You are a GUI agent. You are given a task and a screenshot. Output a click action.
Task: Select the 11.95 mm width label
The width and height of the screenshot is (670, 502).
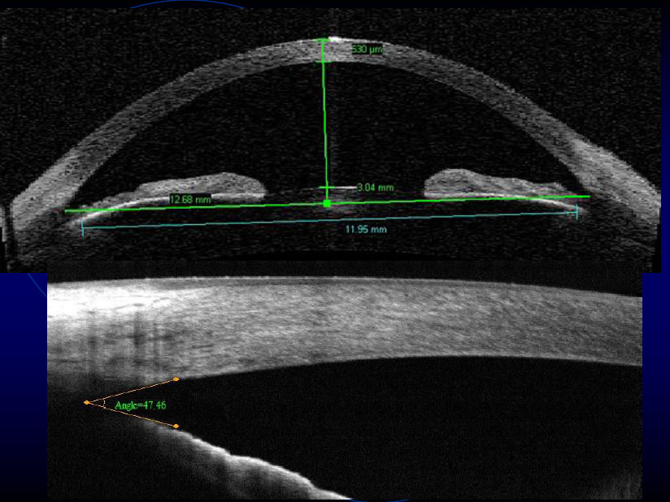[366, 230]
